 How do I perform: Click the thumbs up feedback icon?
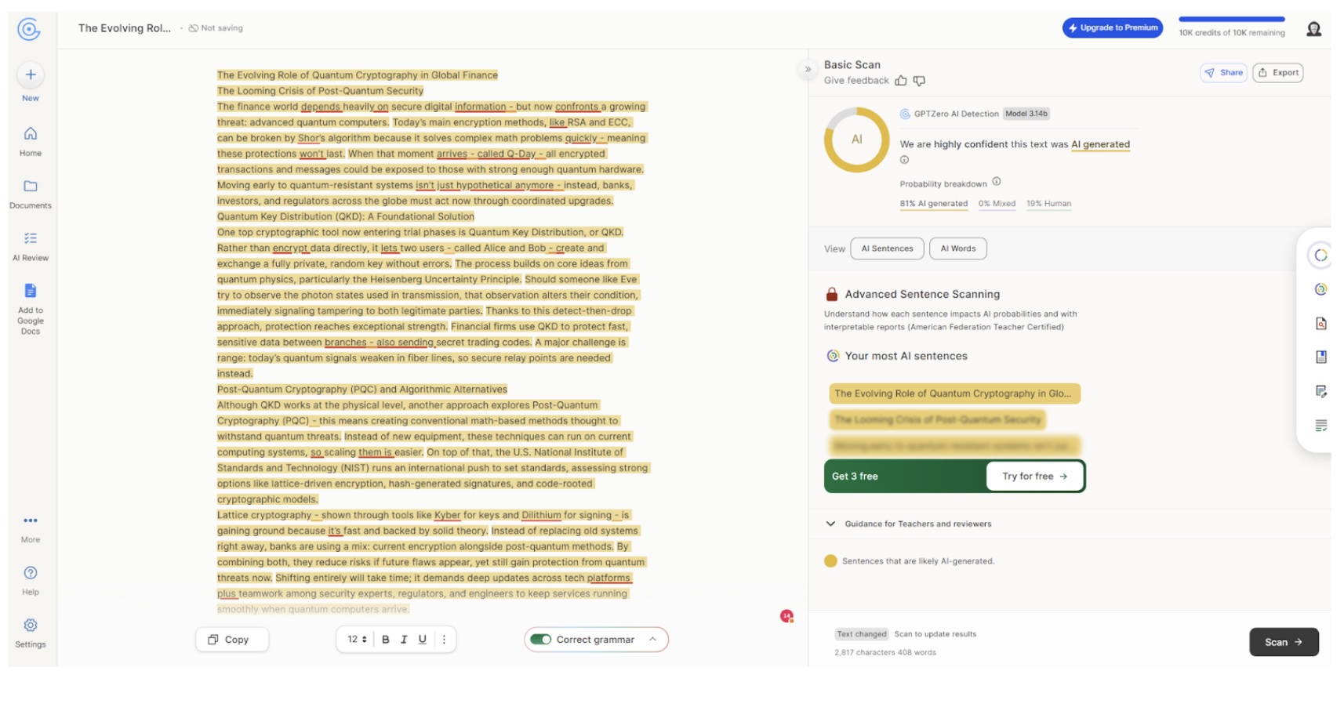pos(901,81)
